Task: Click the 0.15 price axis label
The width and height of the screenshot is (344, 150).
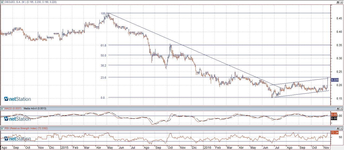Action: (x=339, y=98)
